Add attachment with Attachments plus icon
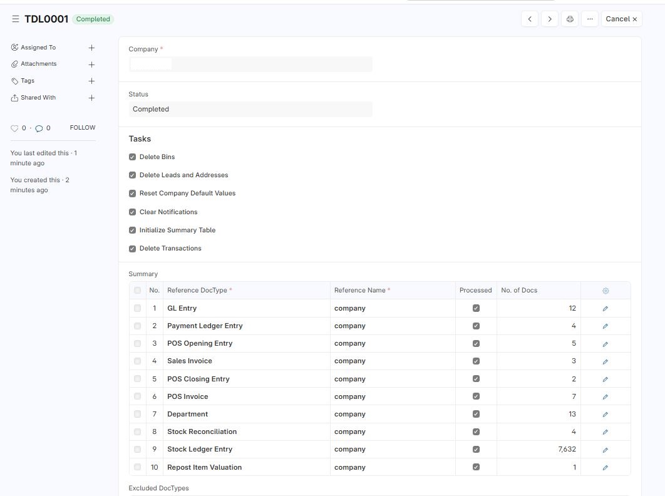 (91, 65)
